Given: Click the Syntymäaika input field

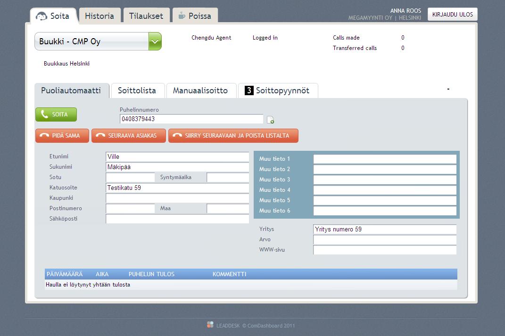Looking at the screenshot, I should 228,177.
